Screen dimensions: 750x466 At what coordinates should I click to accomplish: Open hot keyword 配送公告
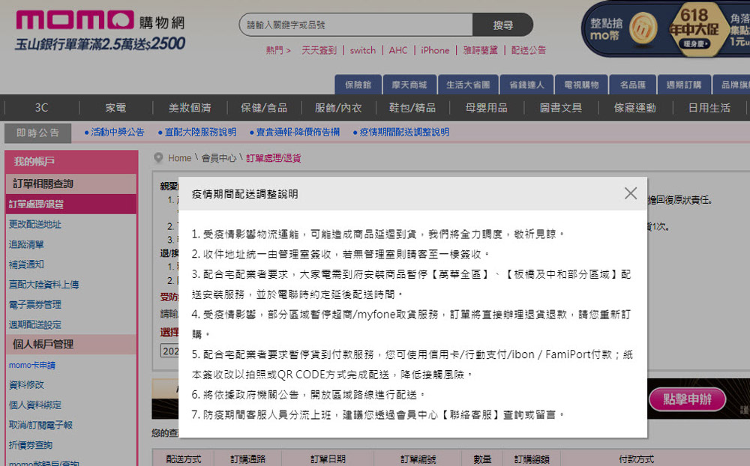[529, 50]
